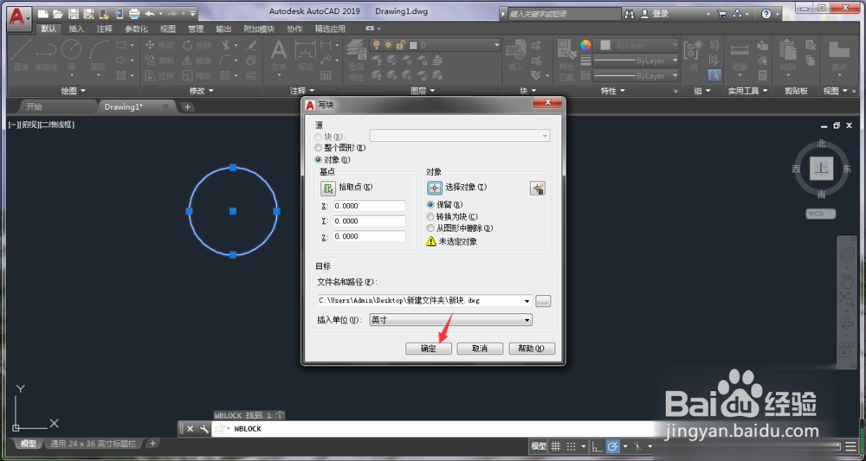Click the ViewCube top (上) face
Image resolution: width=866 pixels, height=461 pixels.
click(821, 169)
